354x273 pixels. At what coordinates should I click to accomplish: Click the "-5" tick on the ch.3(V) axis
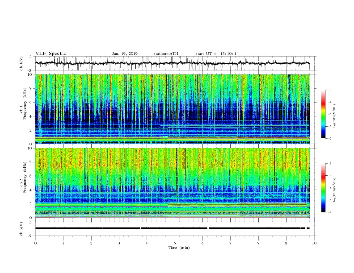coord(30,236)
